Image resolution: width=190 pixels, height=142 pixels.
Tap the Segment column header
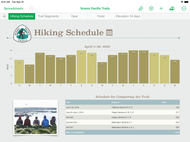[x=115, y=102]
